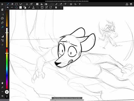
Task: Select the Select Pen tool
Action: coord(61,4)
